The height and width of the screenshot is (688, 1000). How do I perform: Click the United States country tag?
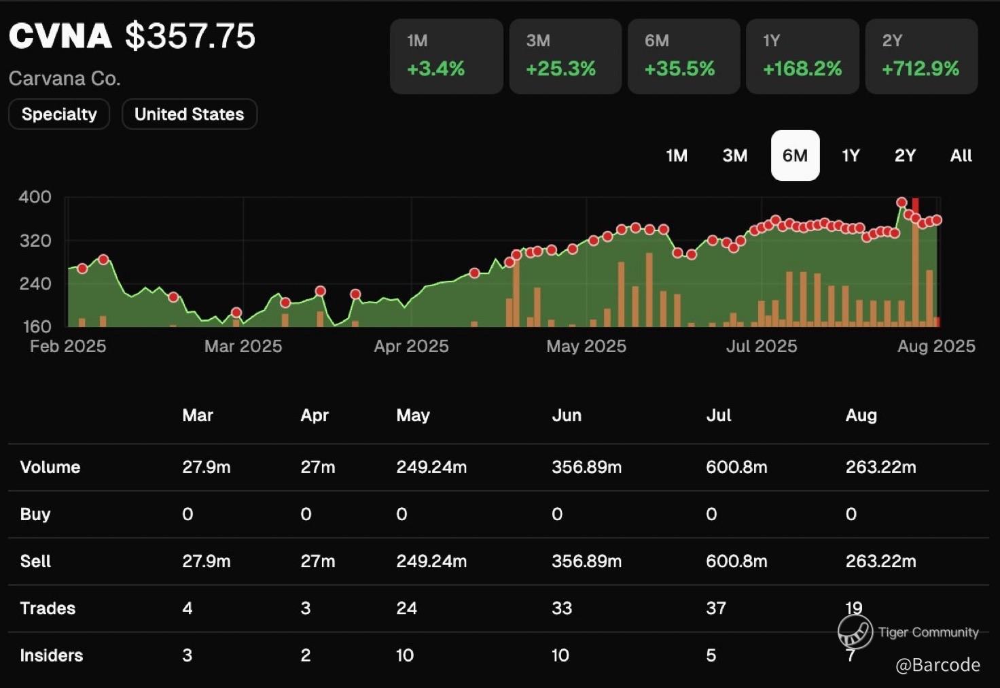pos(189,114)
